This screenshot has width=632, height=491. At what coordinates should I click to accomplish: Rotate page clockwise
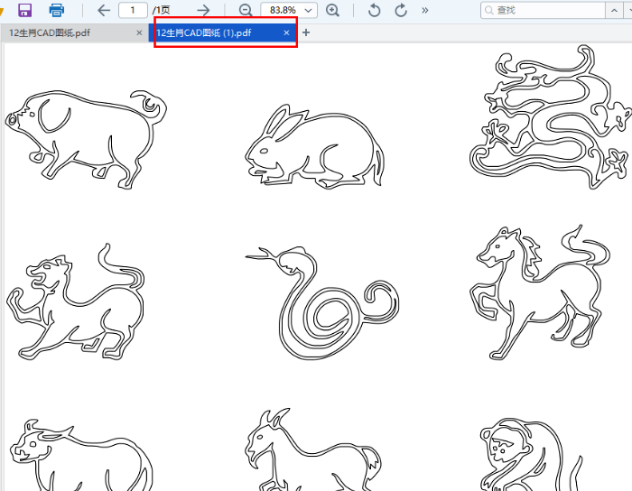(x=401, y=10)
